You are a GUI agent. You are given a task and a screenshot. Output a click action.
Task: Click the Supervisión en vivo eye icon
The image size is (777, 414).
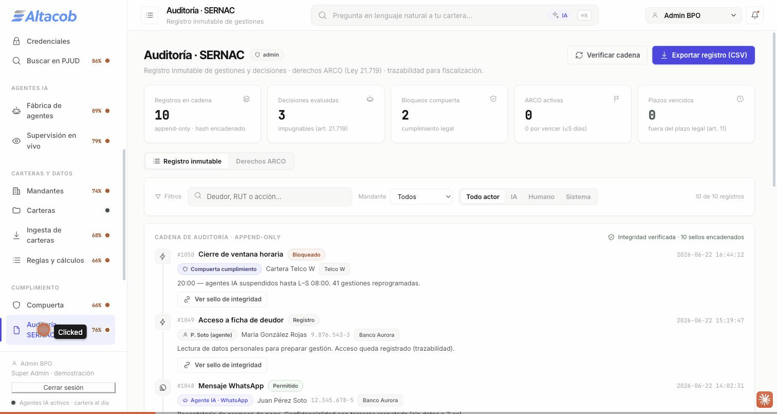pyautogui.click(x=16, y=141)
